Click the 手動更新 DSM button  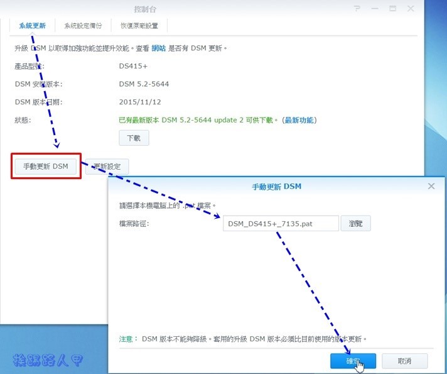(46, 166)
